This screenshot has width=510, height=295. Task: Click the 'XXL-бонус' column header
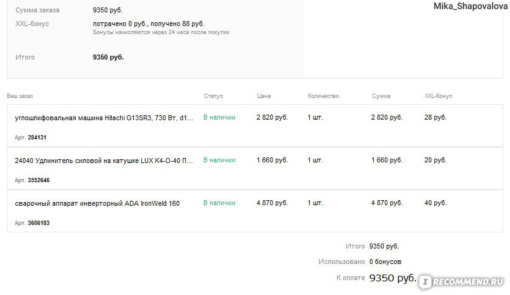coord(439,96)
